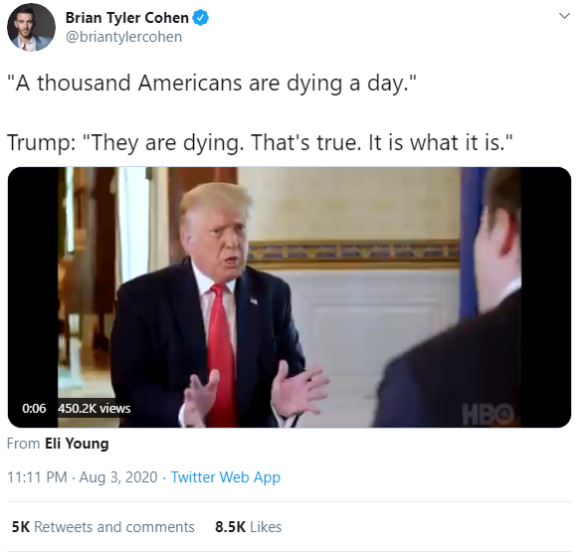View 5K Retweets and comments list
586x553 pixels.
[x=103, y=527]
